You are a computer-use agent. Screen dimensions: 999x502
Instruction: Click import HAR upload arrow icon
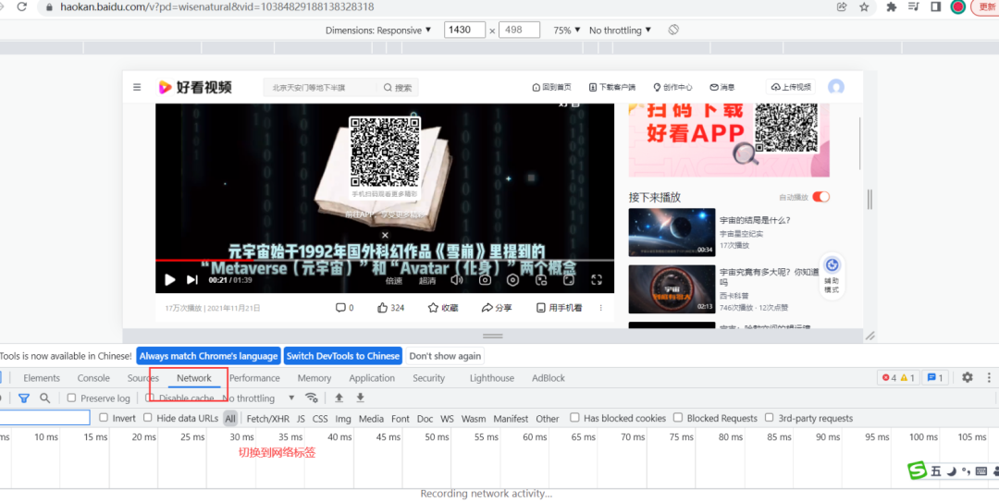pos(339,398)
